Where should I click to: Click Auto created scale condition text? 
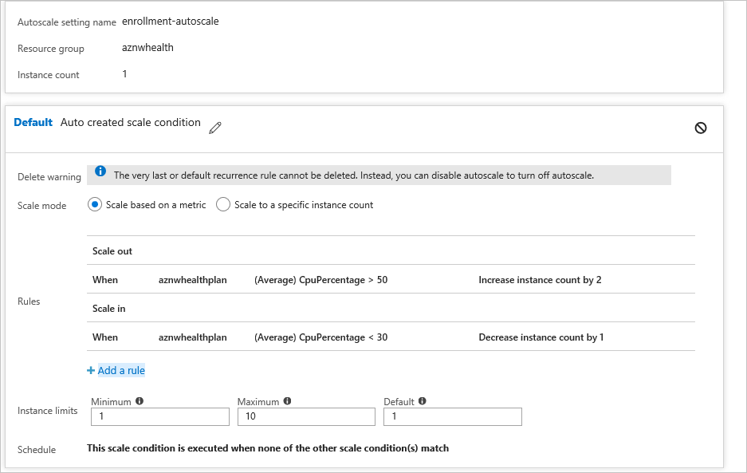[x=131, y=123]
